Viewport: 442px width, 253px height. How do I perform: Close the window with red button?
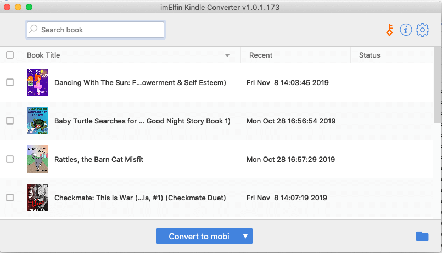(7, 7)
